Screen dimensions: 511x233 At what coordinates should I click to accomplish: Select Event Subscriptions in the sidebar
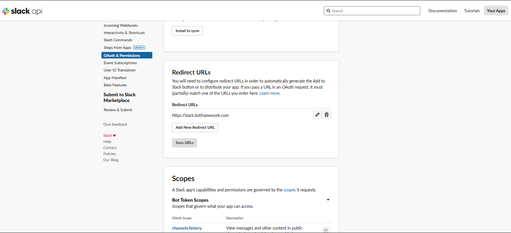pos(120,63)
